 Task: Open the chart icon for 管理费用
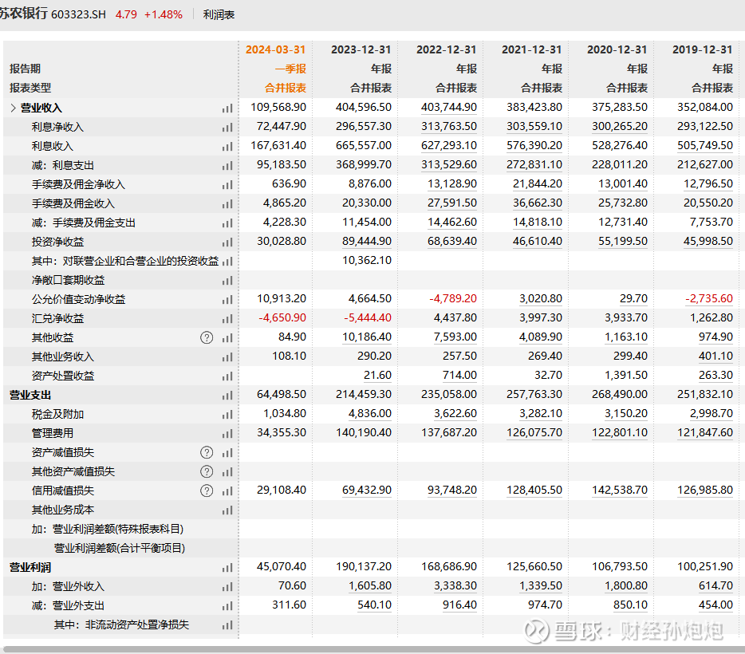[x=227, y=433]
